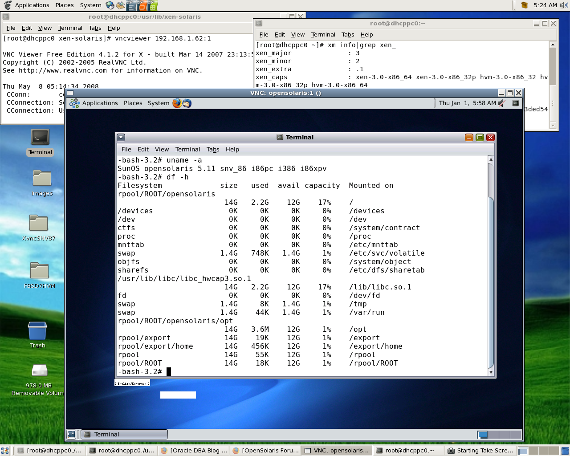Launch OpenOffice Impress from the top panel

[142, 5]
